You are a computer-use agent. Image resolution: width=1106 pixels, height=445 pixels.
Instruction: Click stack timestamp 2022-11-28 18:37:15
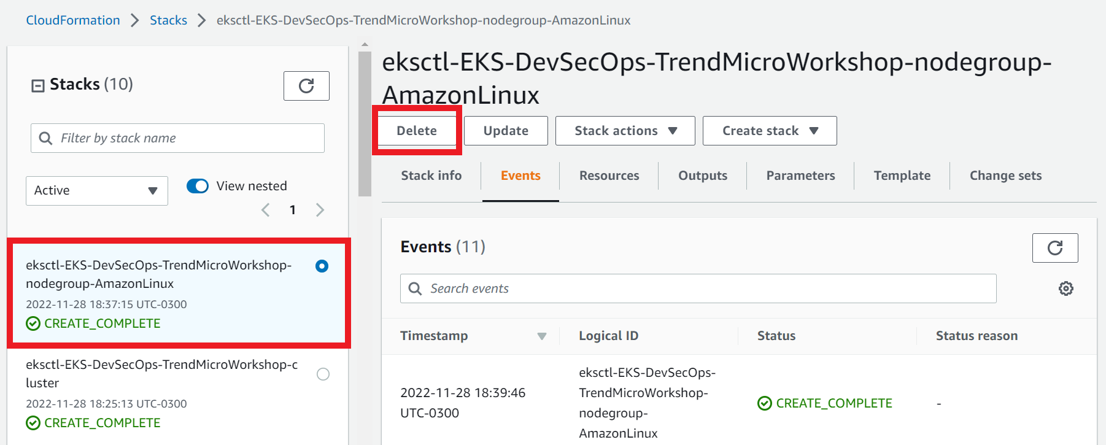(106, 304)
